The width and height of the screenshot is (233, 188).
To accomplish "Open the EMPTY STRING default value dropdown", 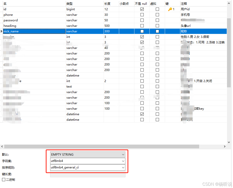I will click(x=123, y=154).
